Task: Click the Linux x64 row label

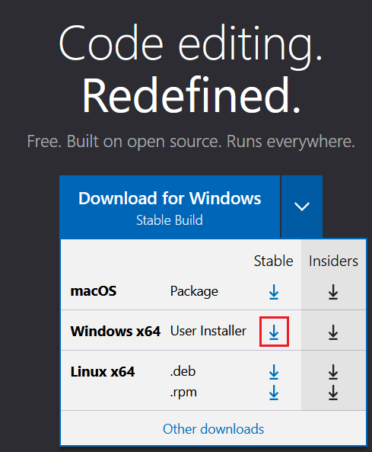Action: click(x=103, y=372)
